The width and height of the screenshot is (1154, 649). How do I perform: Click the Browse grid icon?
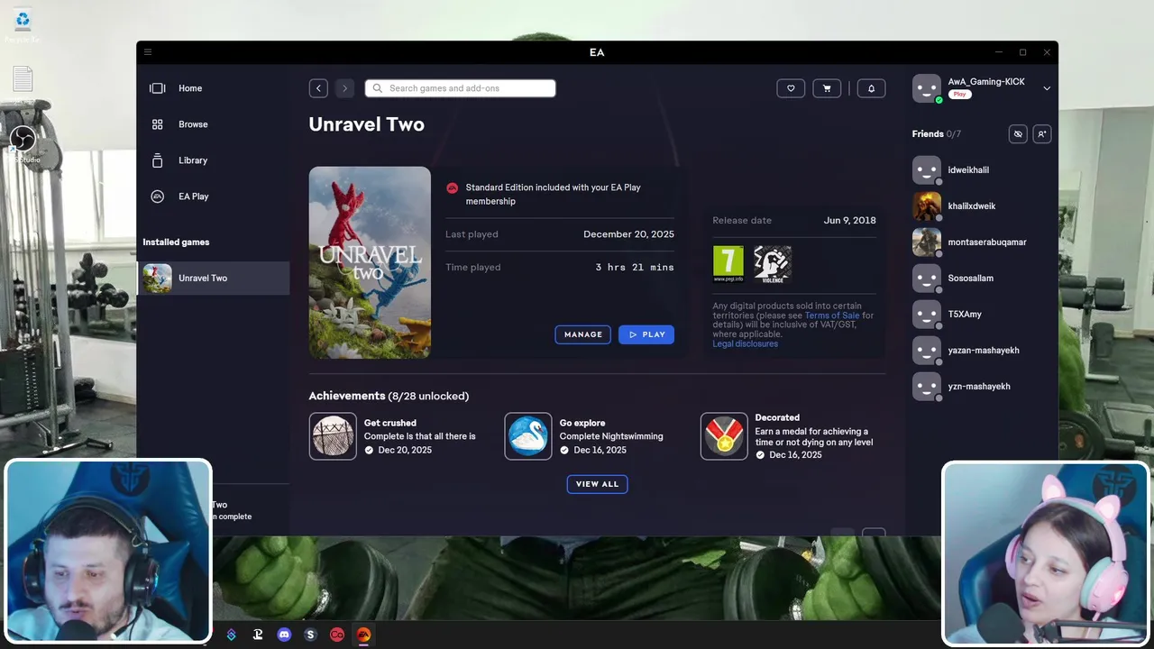(158, 124)
